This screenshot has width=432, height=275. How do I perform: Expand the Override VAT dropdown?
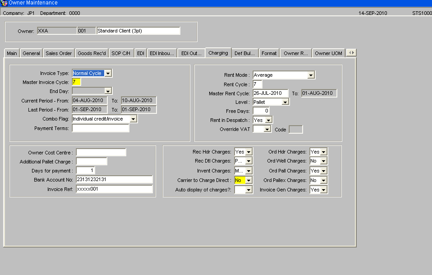pyautogui.click(x=267, y=129)
